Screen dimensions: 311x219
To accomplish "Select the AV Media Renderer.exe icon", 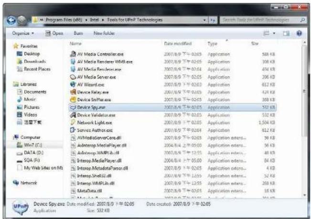I will 73,69.
